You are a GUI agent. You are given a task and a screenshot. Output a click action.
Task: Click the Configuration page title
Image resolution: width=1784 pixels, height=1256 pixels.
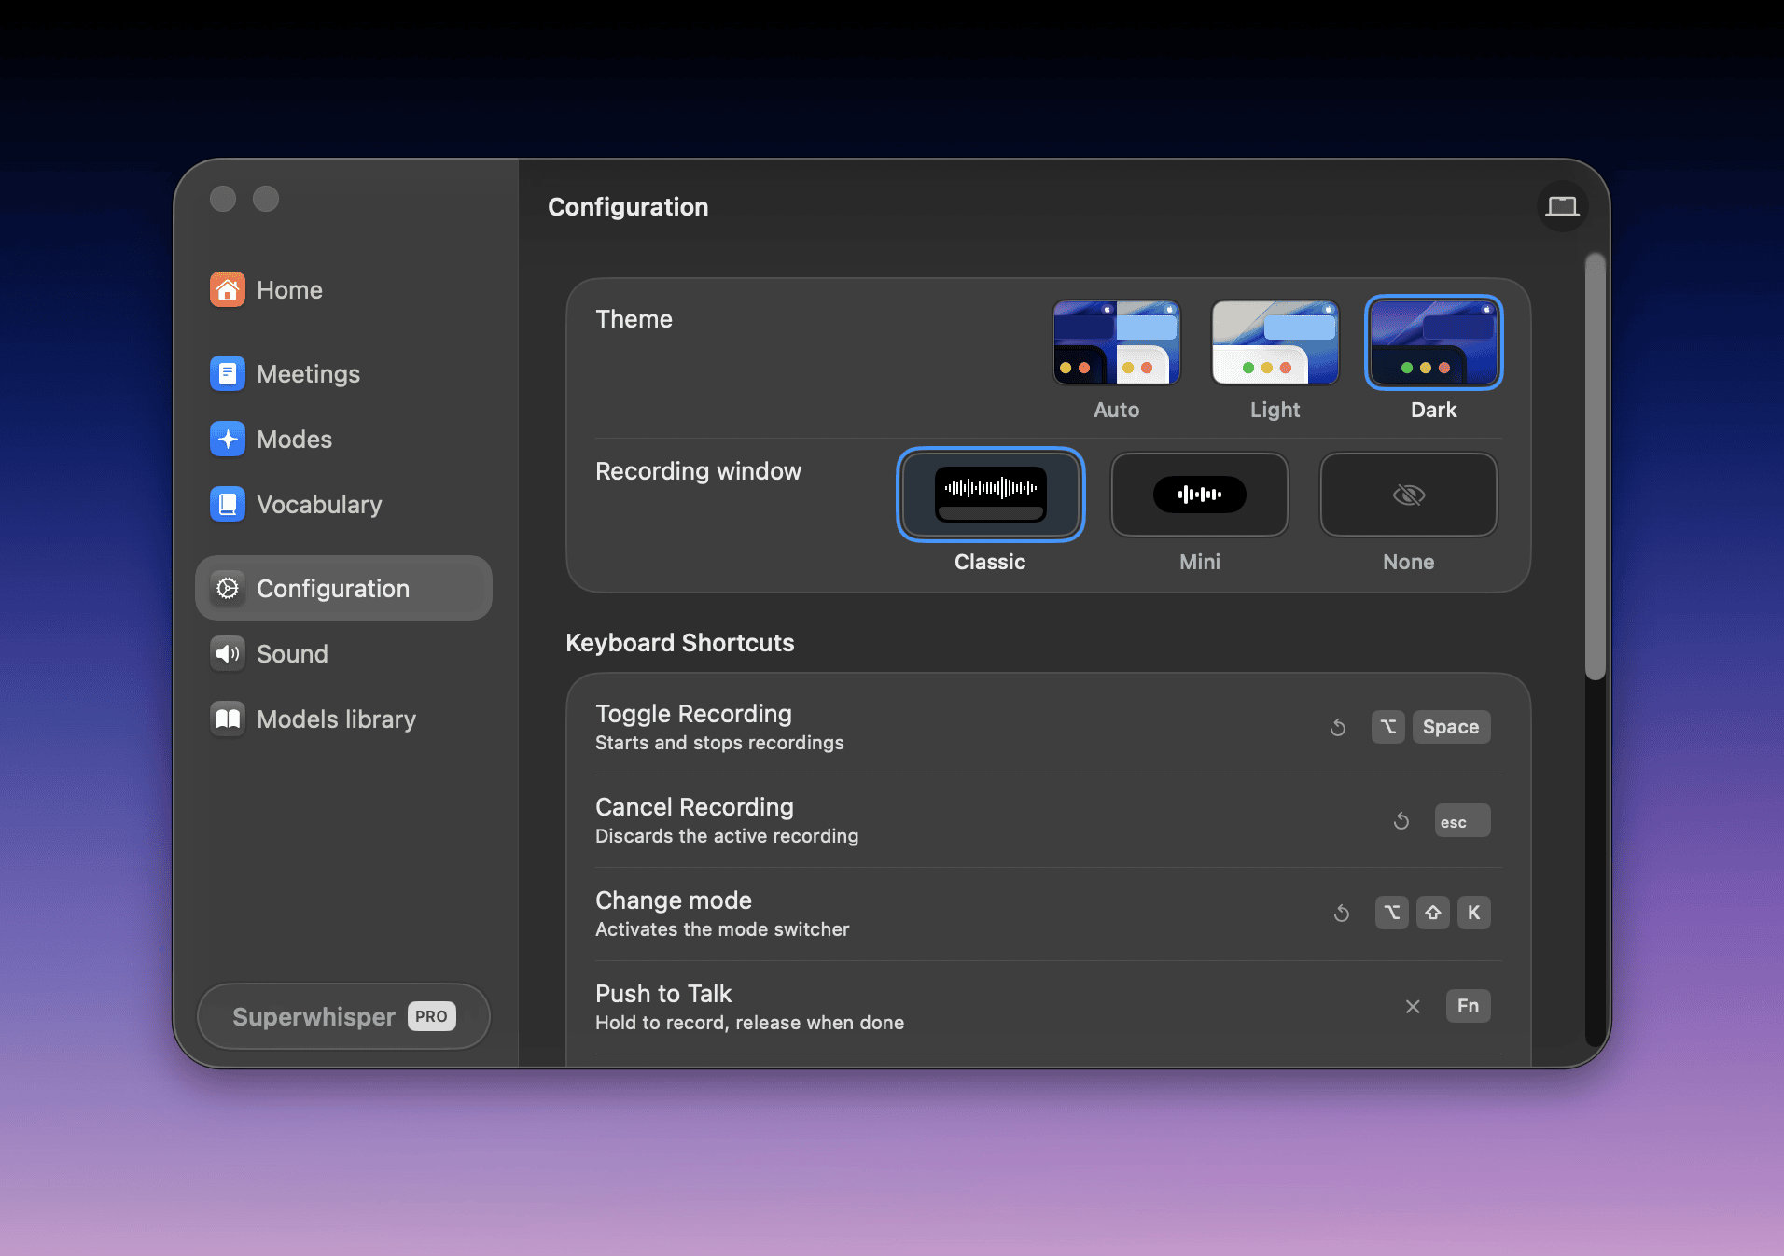click(x=628, y=207)
